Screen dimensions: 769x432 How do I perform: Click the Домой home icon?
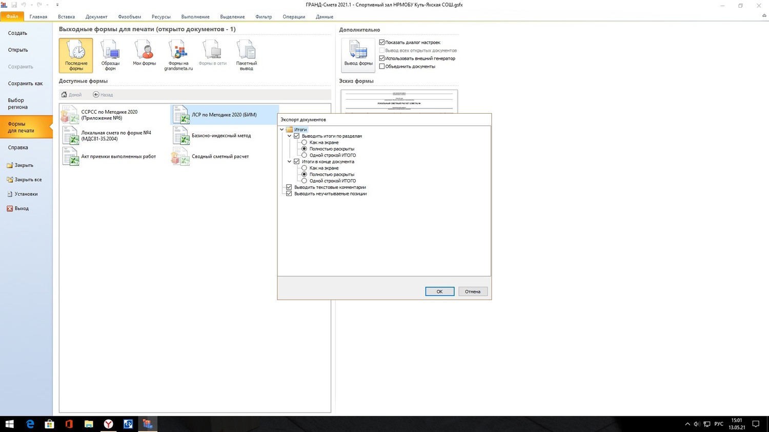[x=64, y=95]
